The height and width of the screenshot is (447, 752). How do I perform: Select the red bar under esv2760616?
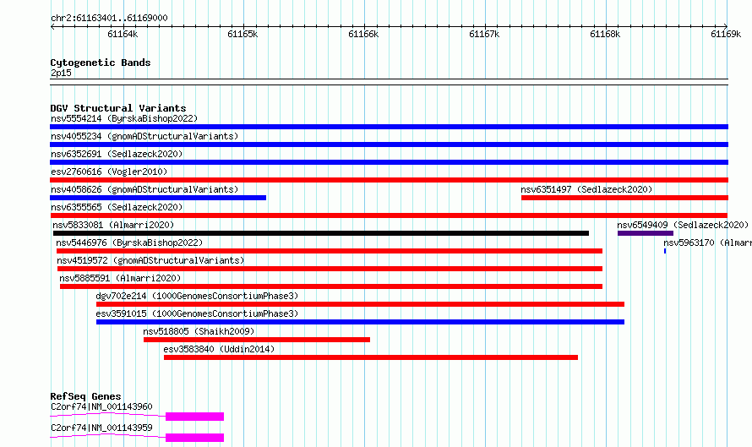coord(389,180)
